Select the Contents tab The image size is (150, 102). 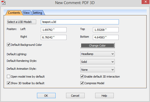pyautogui.click(x=14, y=13)
